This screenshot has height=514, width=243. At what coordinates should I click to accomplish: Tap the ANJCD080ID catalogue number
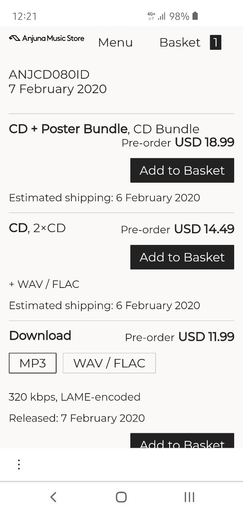49,75
